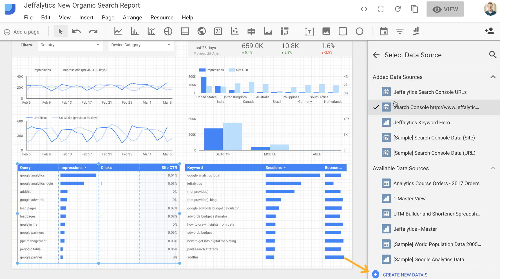This screenshot has width=518, height=279.
Task: Insert a pie chart
Action: pyautogui.click(x=168, y=31)
